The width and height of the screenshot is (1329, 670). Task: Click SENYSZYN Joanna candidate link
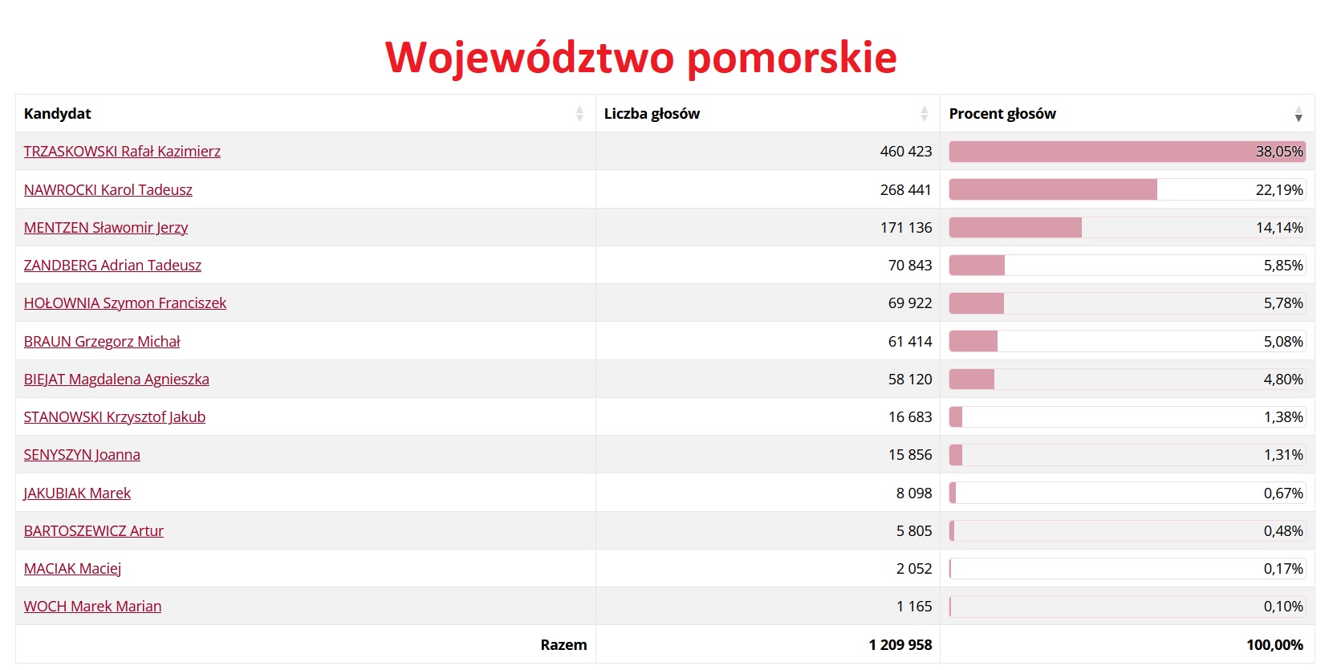[x=82, y=455]
